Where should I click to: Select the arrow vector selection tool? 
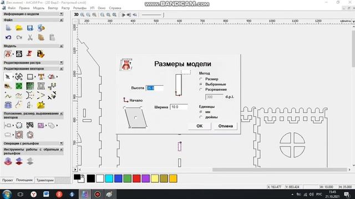[x=8, y=77]
